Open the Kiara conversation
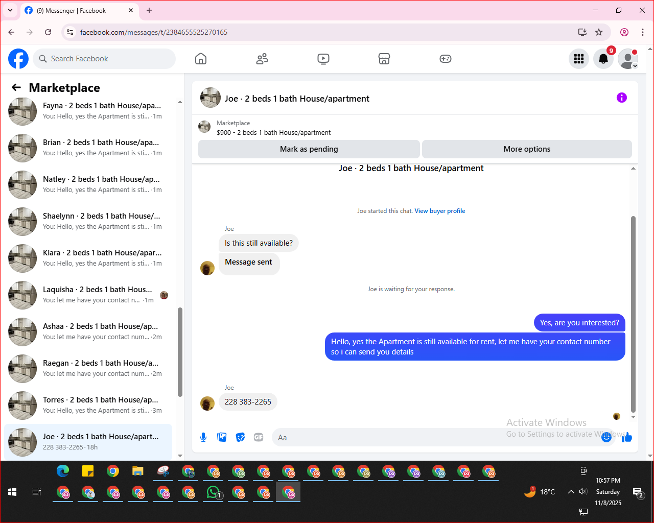Screen dimensions: 654x523 (x=88, y=258)
